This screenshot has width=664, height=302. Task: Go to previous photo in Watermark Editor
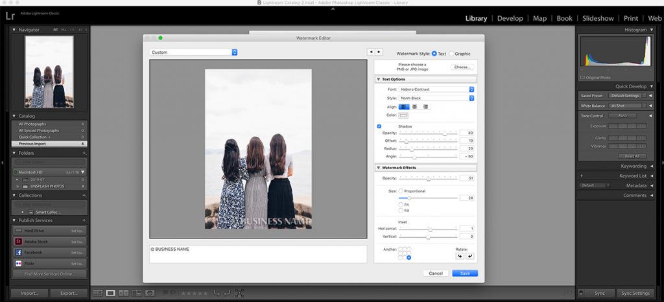coord(371,52)
